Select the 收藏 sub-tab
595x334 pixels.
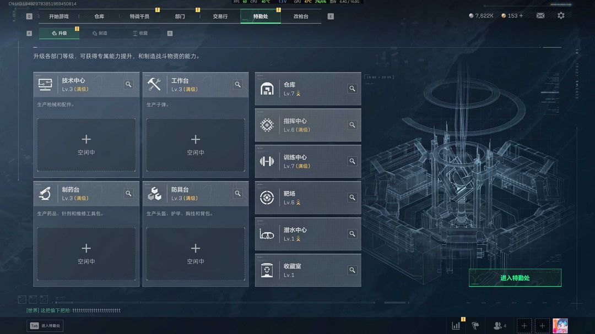pos(140,34)
